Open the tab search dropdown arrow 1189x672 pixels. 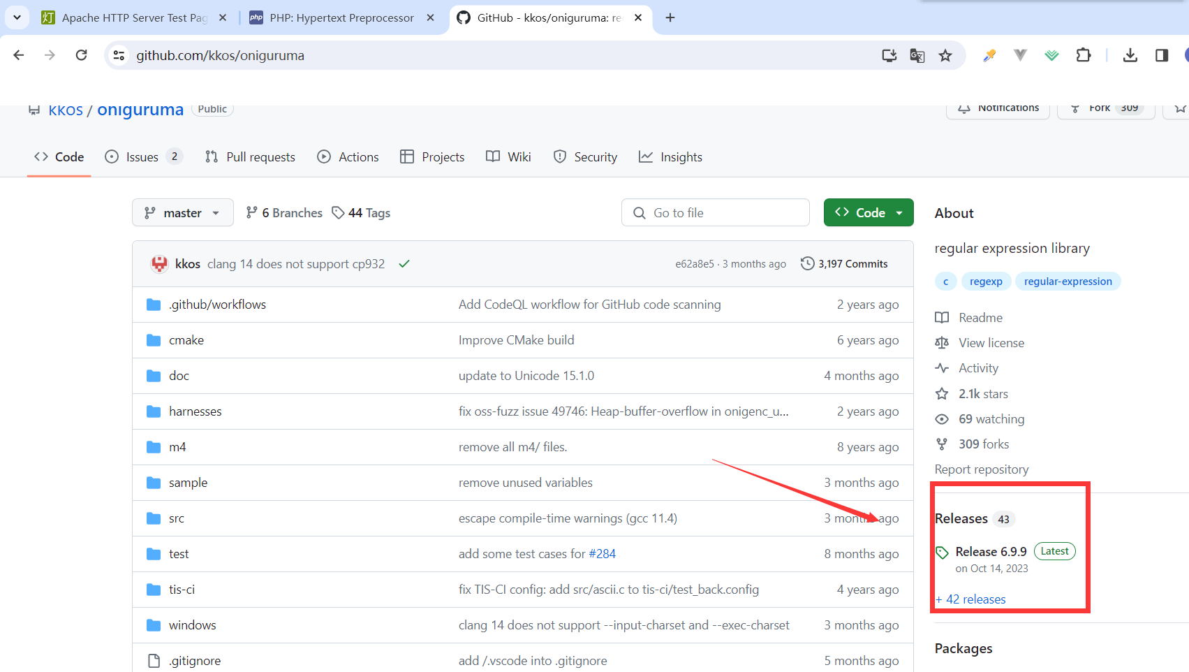click(17, 17)
